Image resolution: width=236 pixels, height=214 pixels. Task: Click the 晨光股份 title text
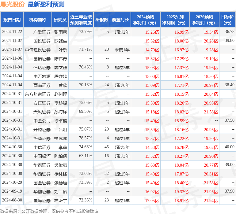pos(13,4)
